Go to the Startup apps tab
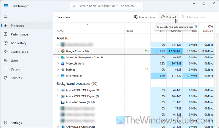Viewport: 219px width, 128px height. click(27, 52)
